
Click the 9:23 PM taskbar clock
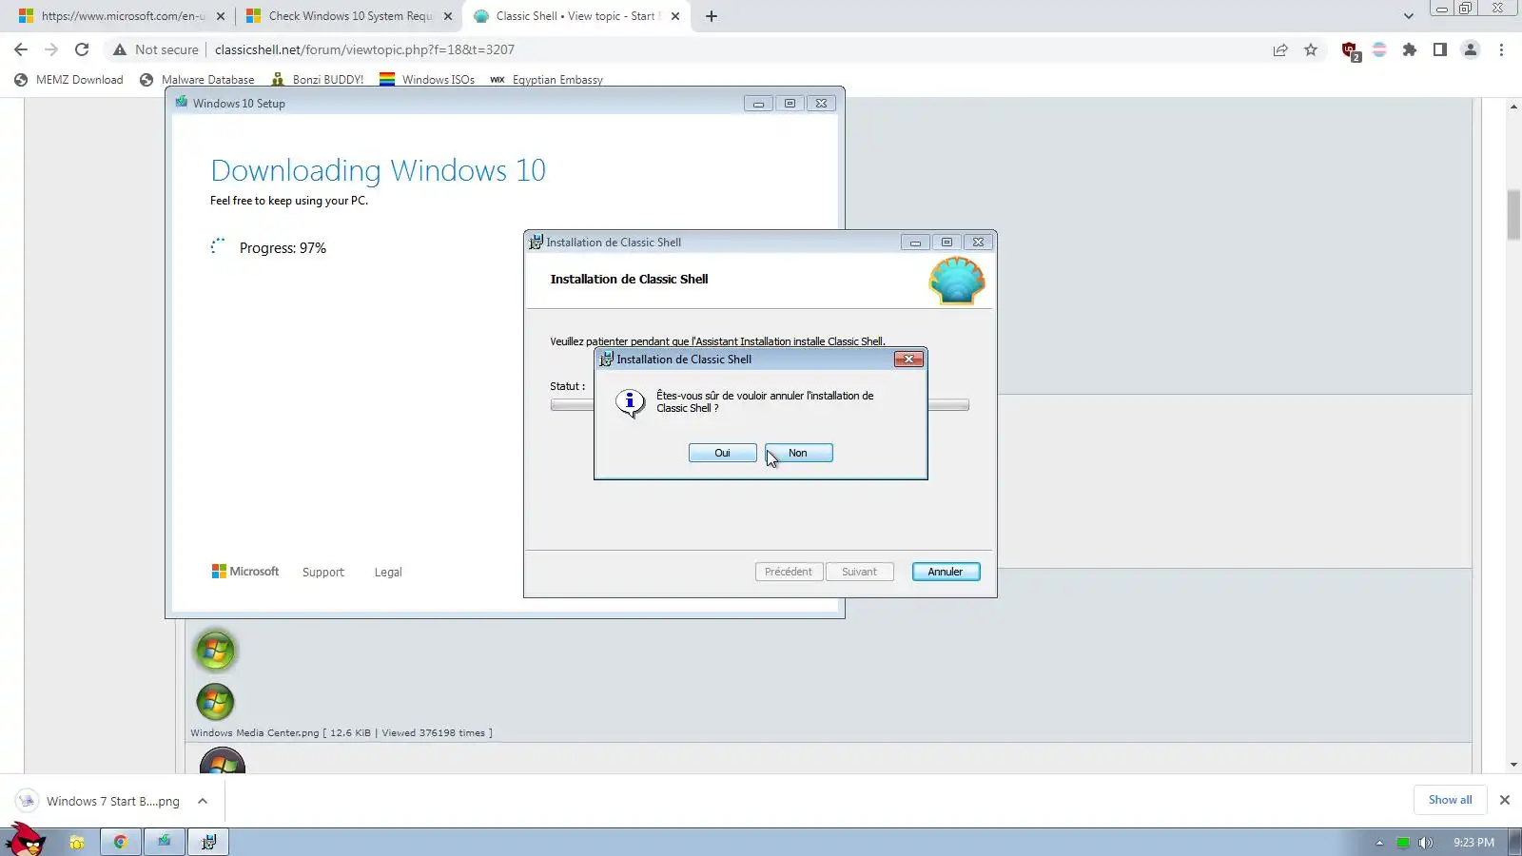1473,843
